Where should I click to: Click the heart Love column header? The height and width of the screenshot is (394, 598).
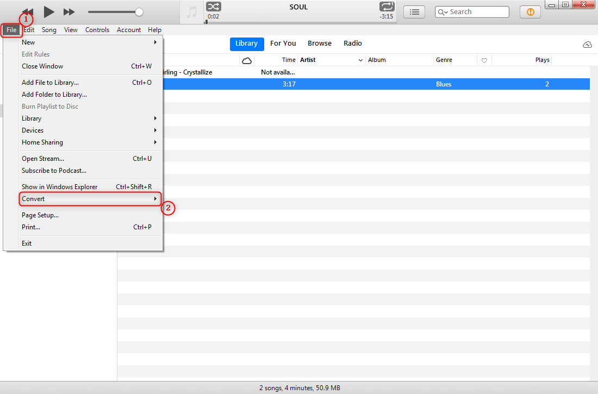click(484, 60)
